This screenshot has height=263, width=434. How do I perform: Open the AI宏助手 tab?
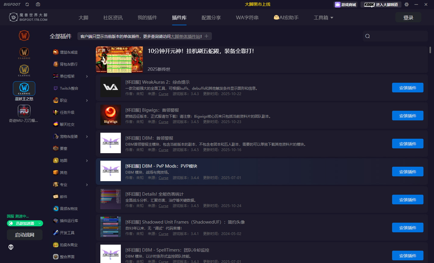(x=286, y=18)
